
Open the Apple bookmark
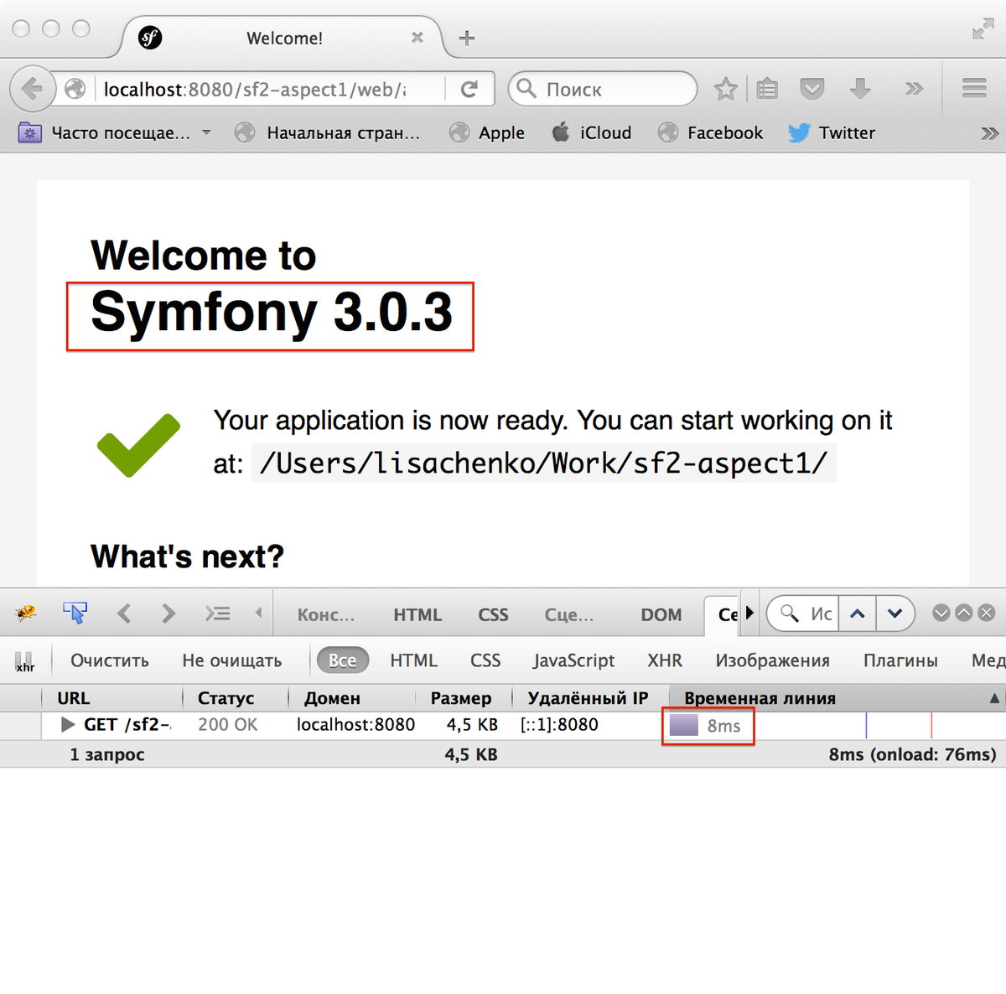tap(487, 132)
